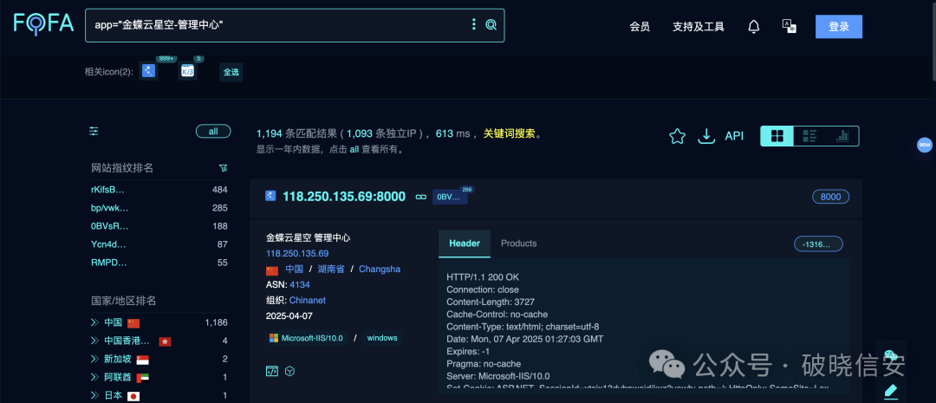Viewport: 936px width, 403px height.
Task: Open the 支持及工具 menu
Action: 699,26
